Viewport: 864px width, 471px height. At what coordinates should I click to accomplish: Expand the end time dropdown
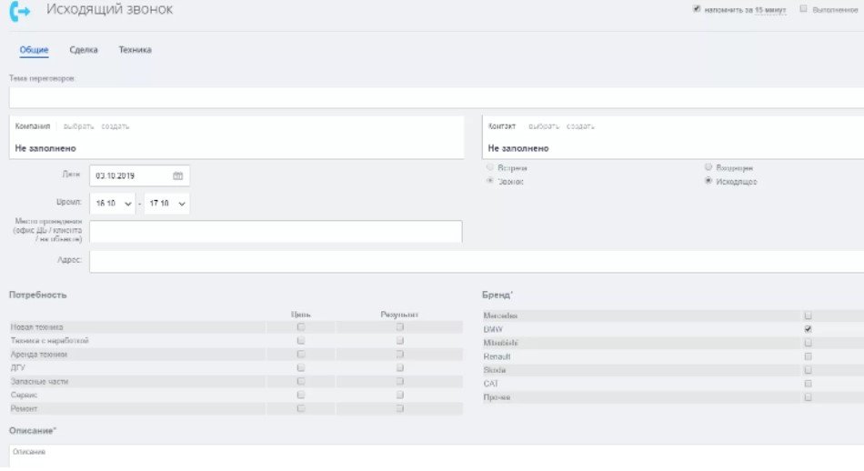tap(167, 203)
